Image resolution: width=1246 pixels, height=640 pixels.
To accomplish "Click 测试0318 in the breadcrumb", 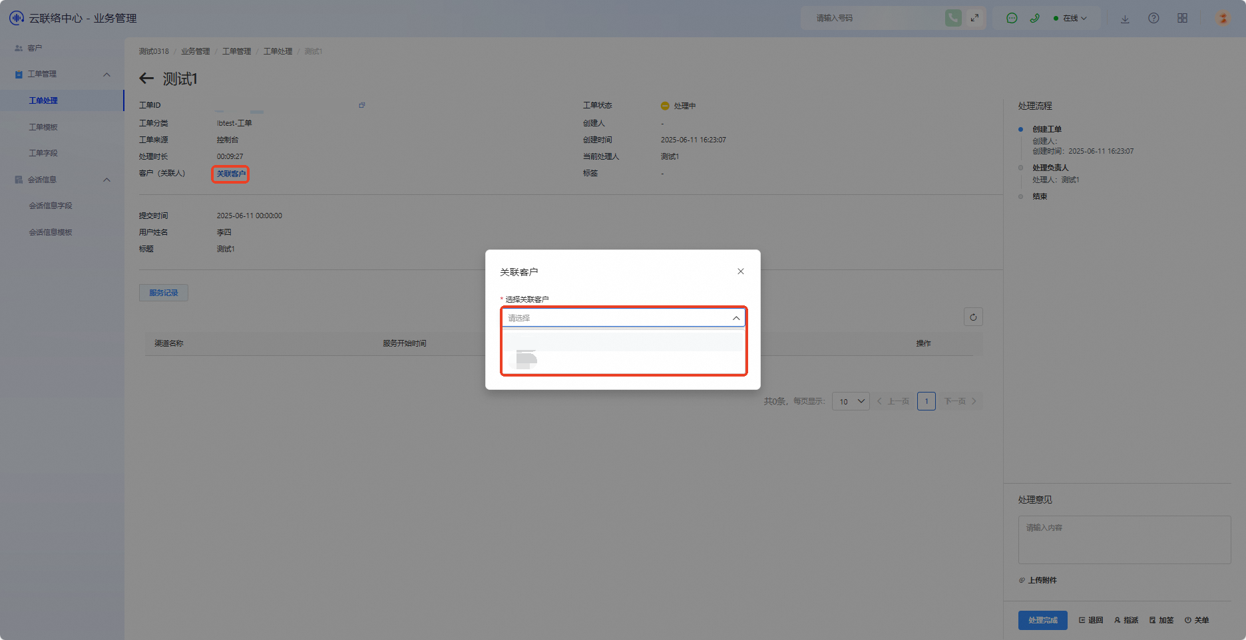I will (x=154, y=51).
